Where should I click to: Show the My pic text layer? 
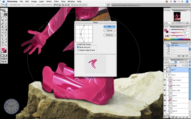[x=165, y=75]
